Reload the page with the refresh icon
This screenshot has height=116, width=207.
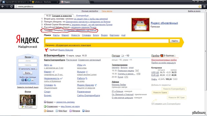(11, 6)
